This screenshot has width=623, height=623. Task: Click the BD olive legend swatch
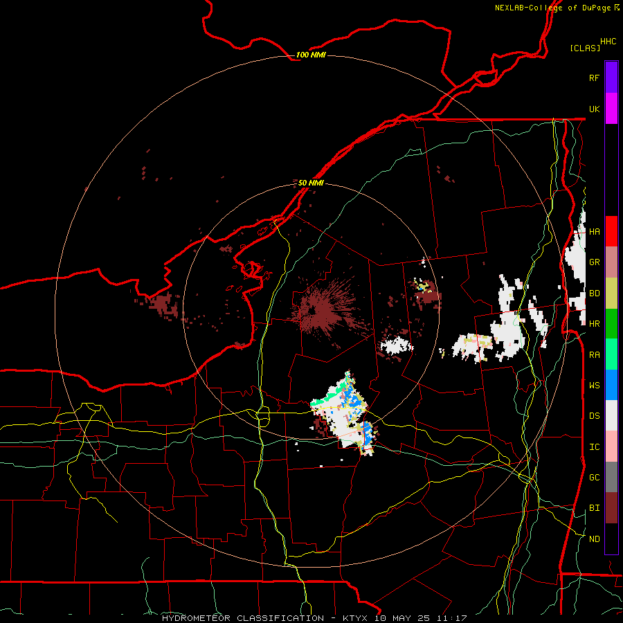[x=611, y=294]
